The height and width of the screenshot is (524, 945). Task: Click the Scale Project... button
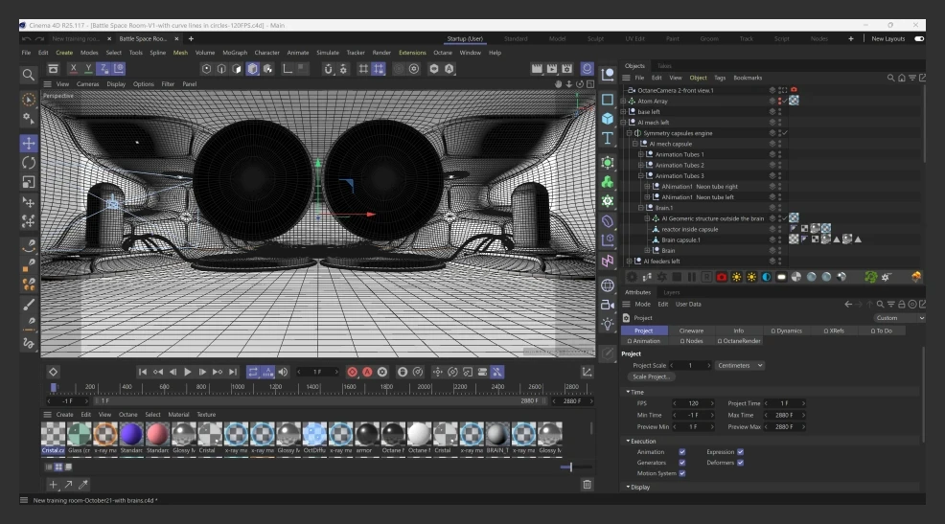coord(652,376)
